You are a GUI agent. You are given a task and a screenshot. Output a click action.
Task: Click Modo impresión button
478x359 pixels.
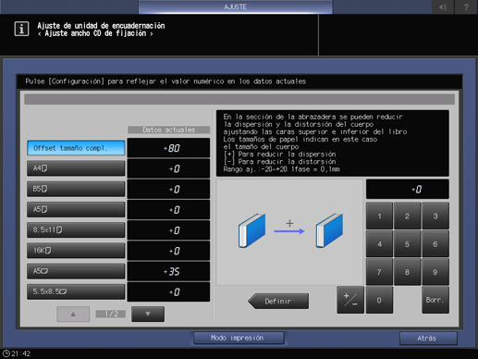tap(239, 338)
